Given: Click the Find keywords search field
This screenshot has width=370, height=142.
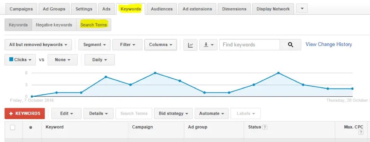Looking at the screenshot, I should click(250, 45).
